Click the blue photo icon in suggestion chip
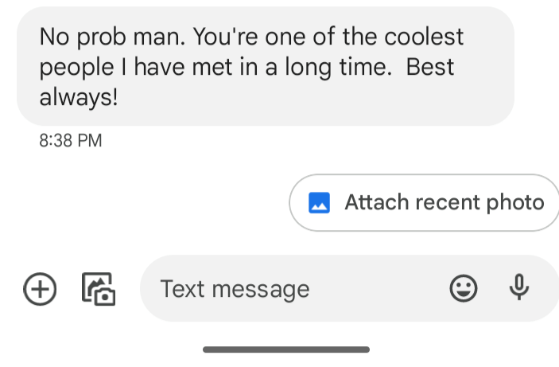Screen dimensions: 559x367 [320, 203]
